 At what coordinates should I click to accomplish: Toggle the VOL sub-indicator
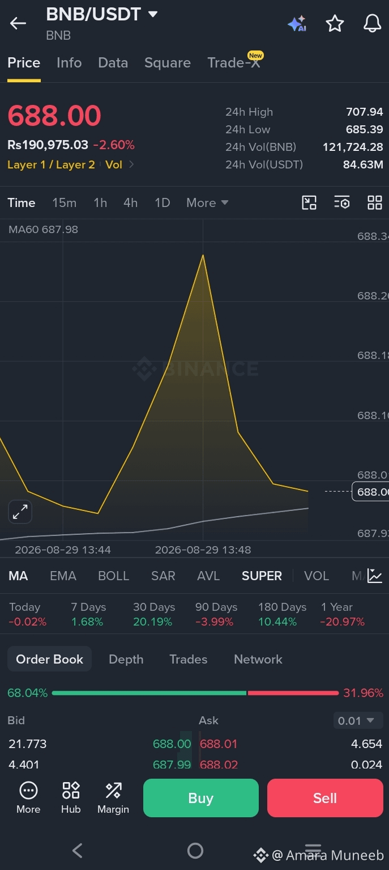pos(317,576)
